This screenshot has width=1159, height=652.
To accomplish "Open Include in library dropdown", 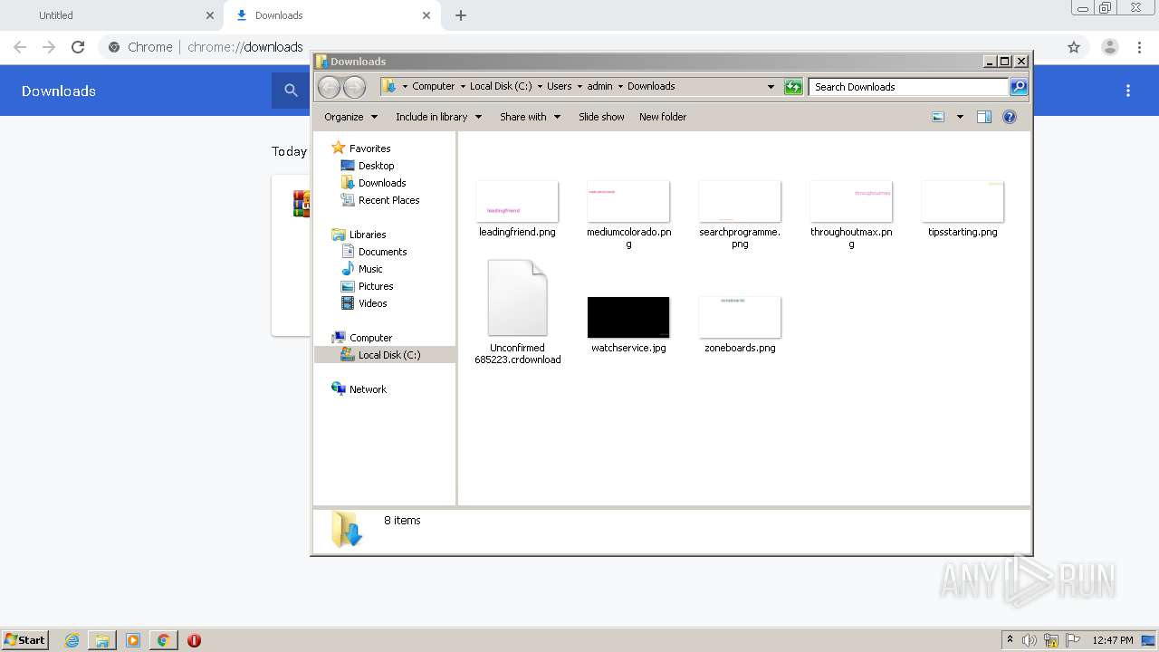I will (x=438, y=117).
